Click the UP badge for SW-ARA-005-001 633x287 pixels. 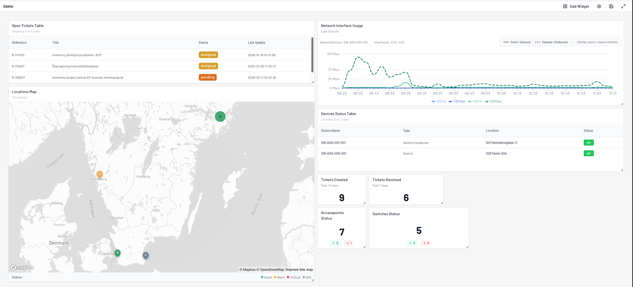(x=589, y=153)
